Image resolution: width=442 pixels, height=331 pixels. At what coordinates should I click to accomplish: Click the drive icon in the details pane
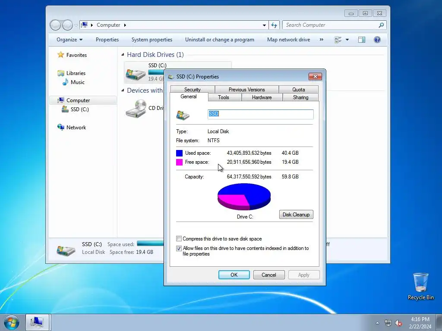[x=66, y=250]
